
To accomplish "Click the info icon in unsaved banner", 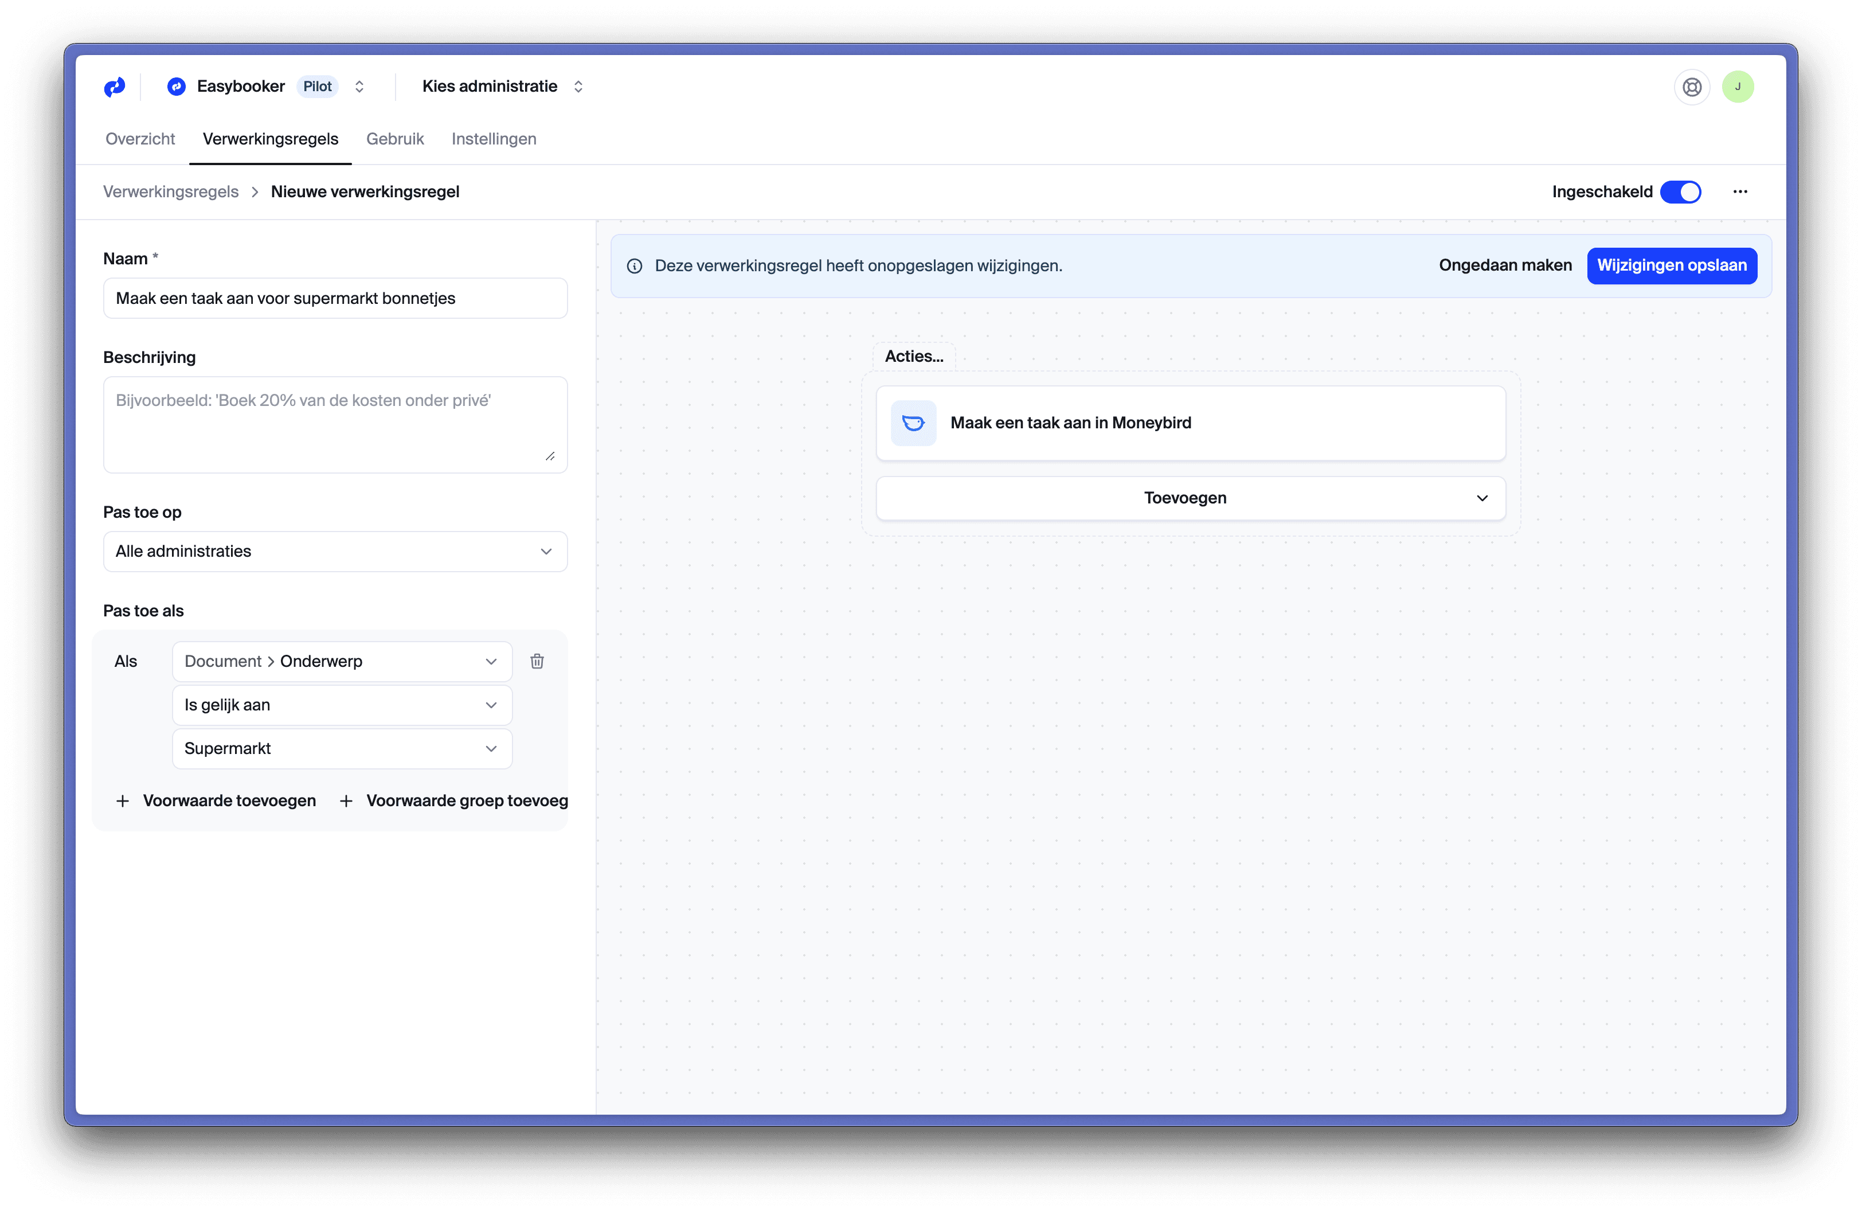I will point(635,266).
